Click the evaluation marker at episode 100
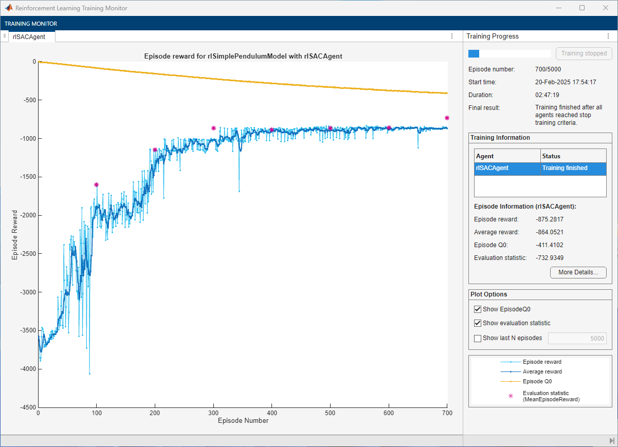Image resolution: width=618 pixels, height=447 pixels. (x=96, y=184)
